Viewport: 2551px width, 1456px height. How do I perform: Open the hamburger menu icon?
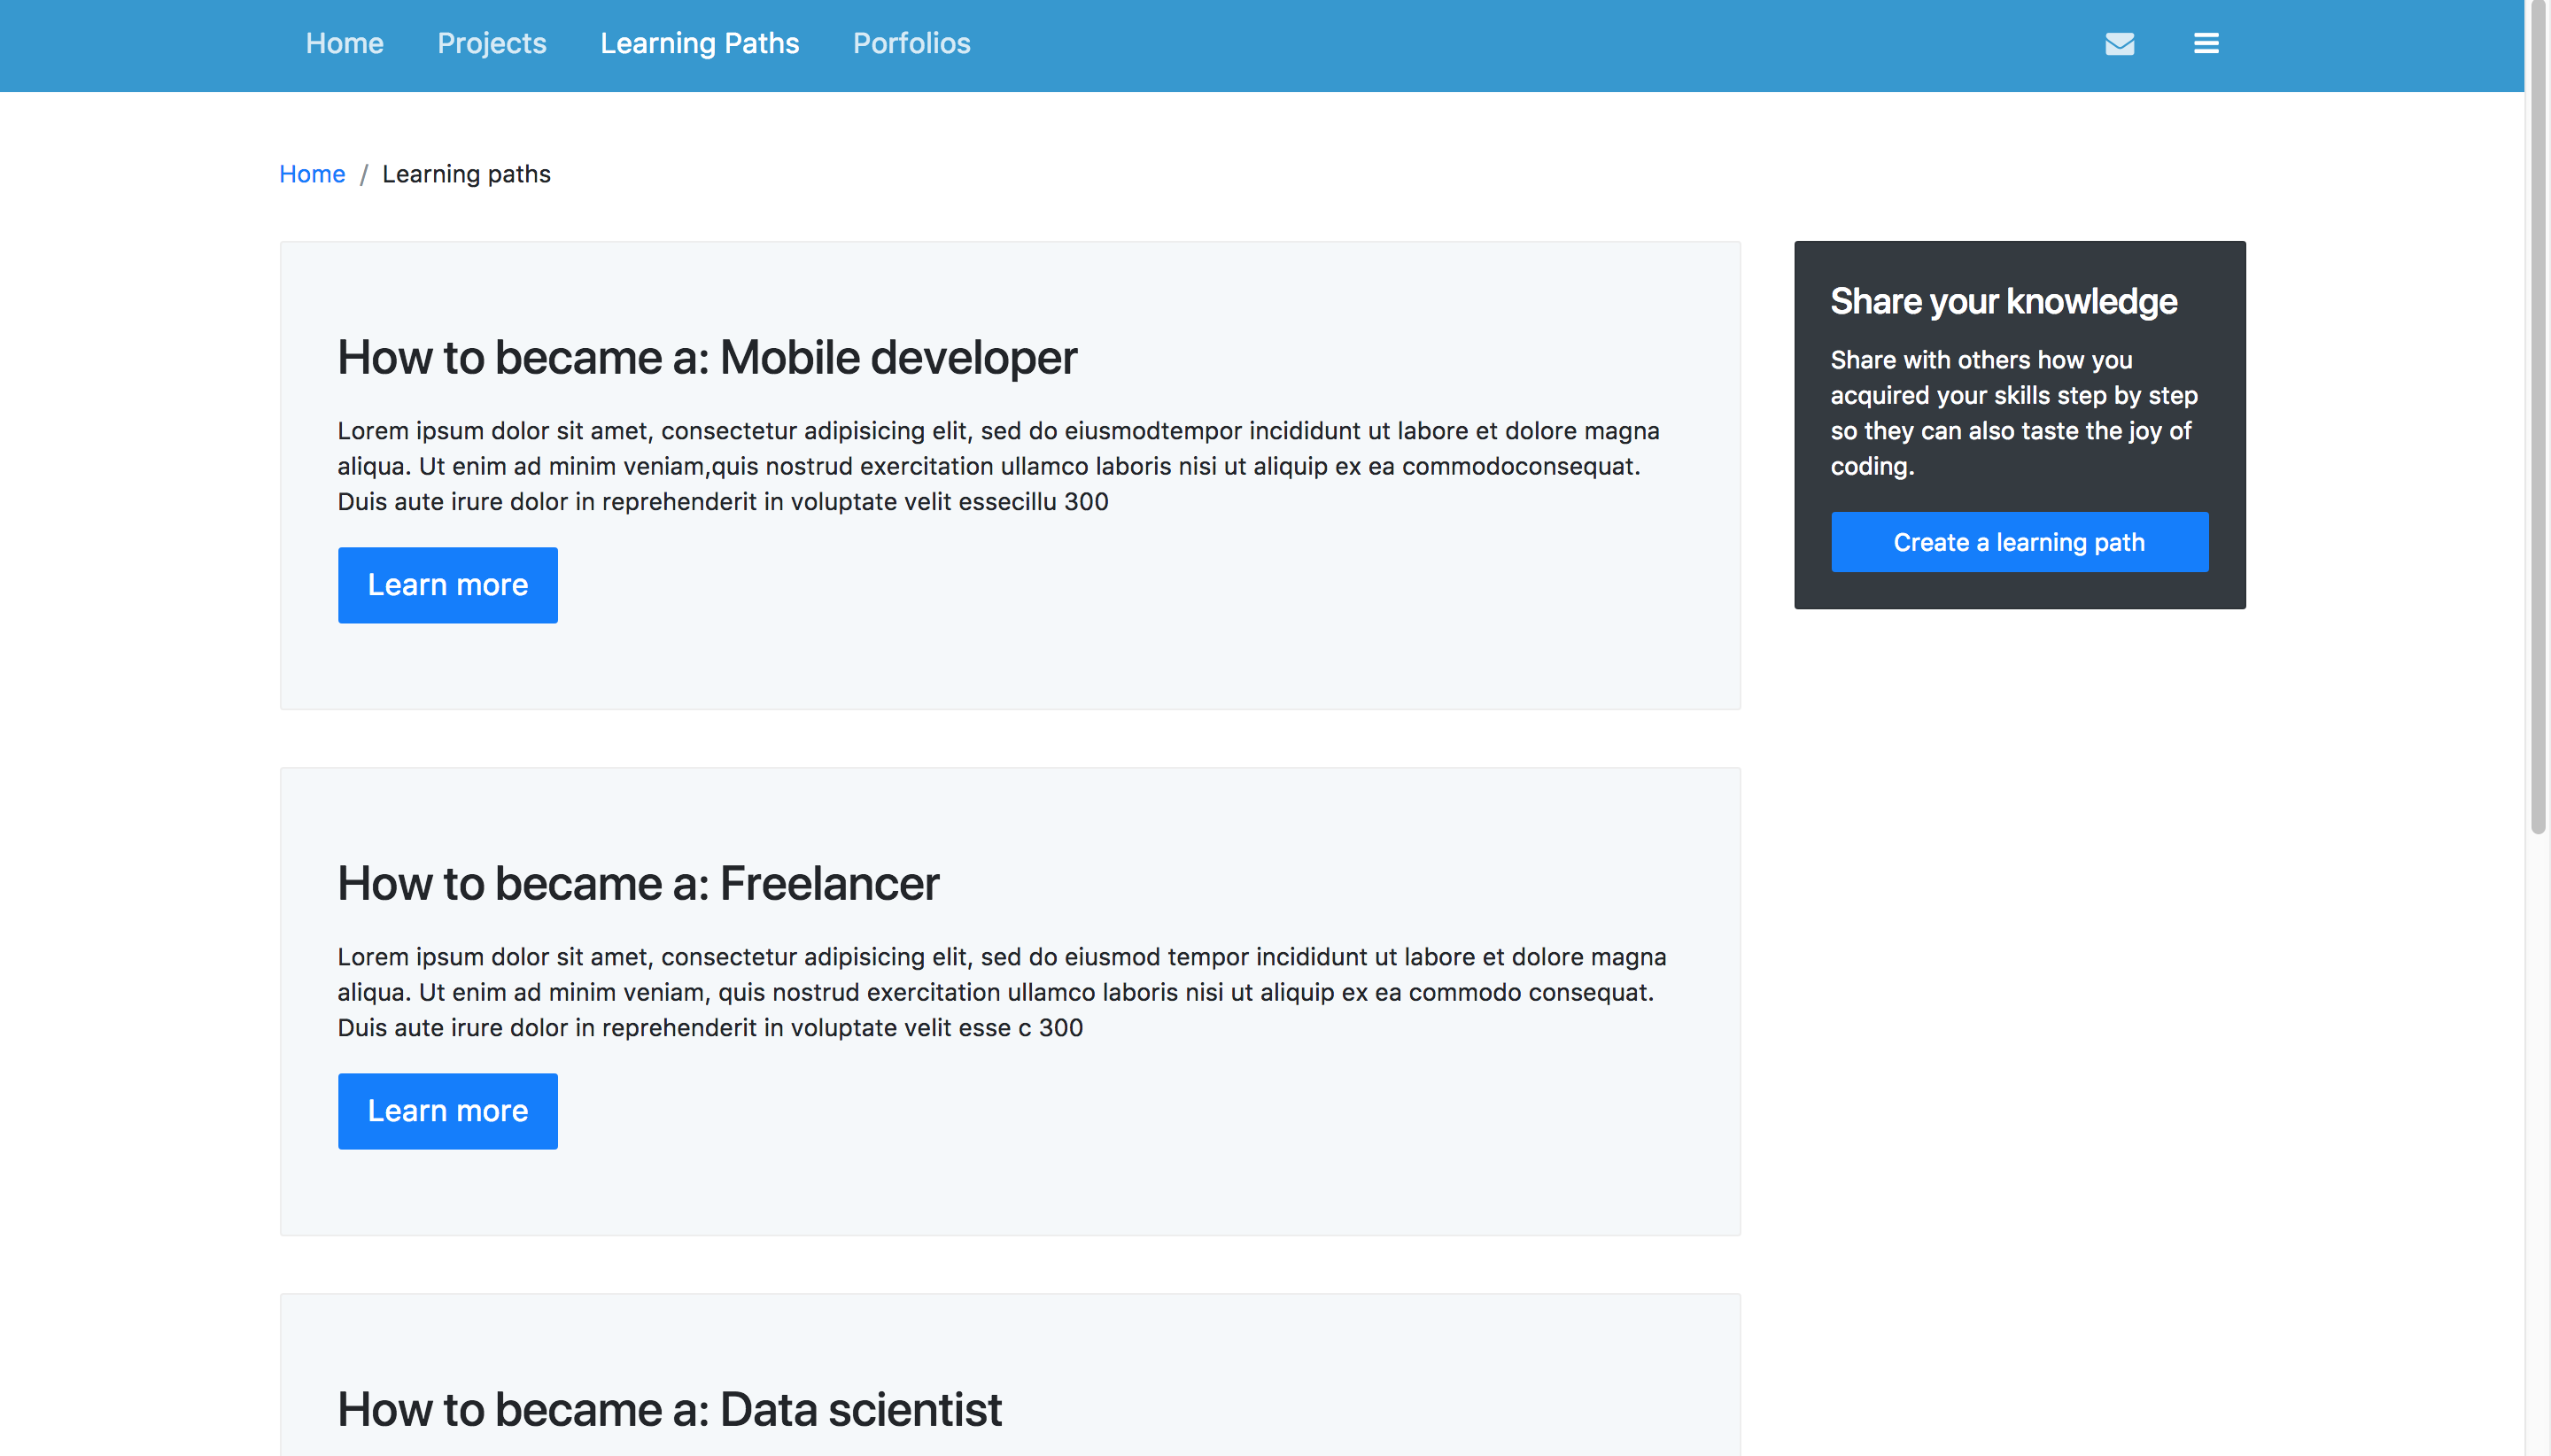pyautogui.click(x=2206, y=44)
